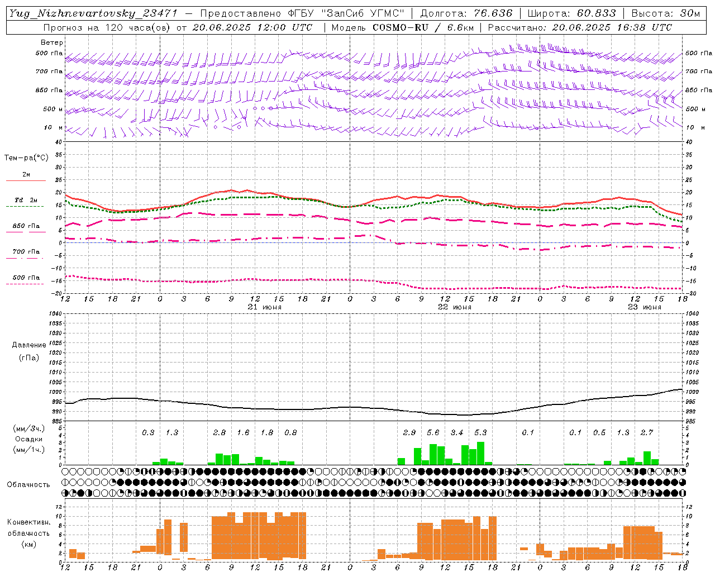
Task: Click the 2.7 precipitation total
Action: coord(647,432)
